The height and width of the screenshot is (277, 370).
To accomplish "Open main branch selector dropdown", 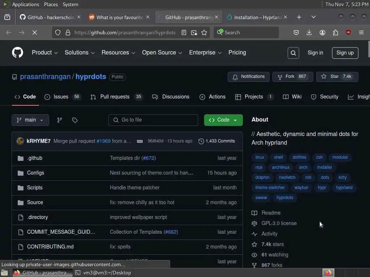I will (30, 120).
